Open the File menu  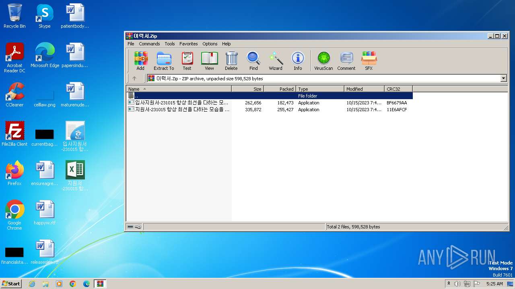pyautogui.click(x=131, y=44)
